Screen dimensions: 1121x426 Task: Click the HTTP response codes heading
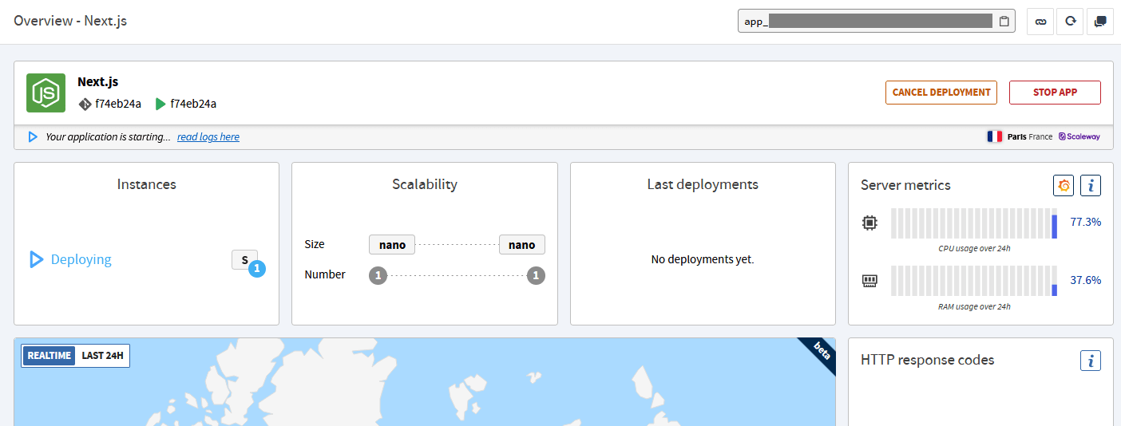coord(928,360)
